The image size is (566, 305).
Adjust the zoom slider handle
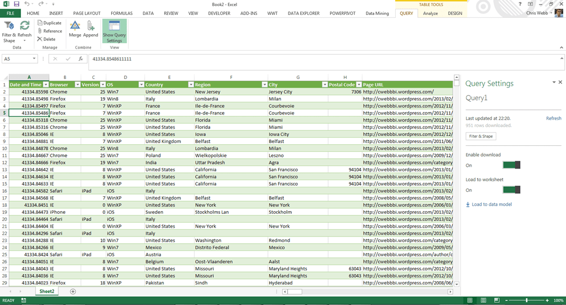[527, 301]
